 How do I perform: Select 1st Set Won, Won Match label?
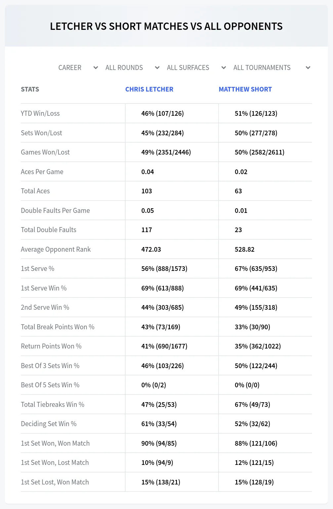pos(55,443)
